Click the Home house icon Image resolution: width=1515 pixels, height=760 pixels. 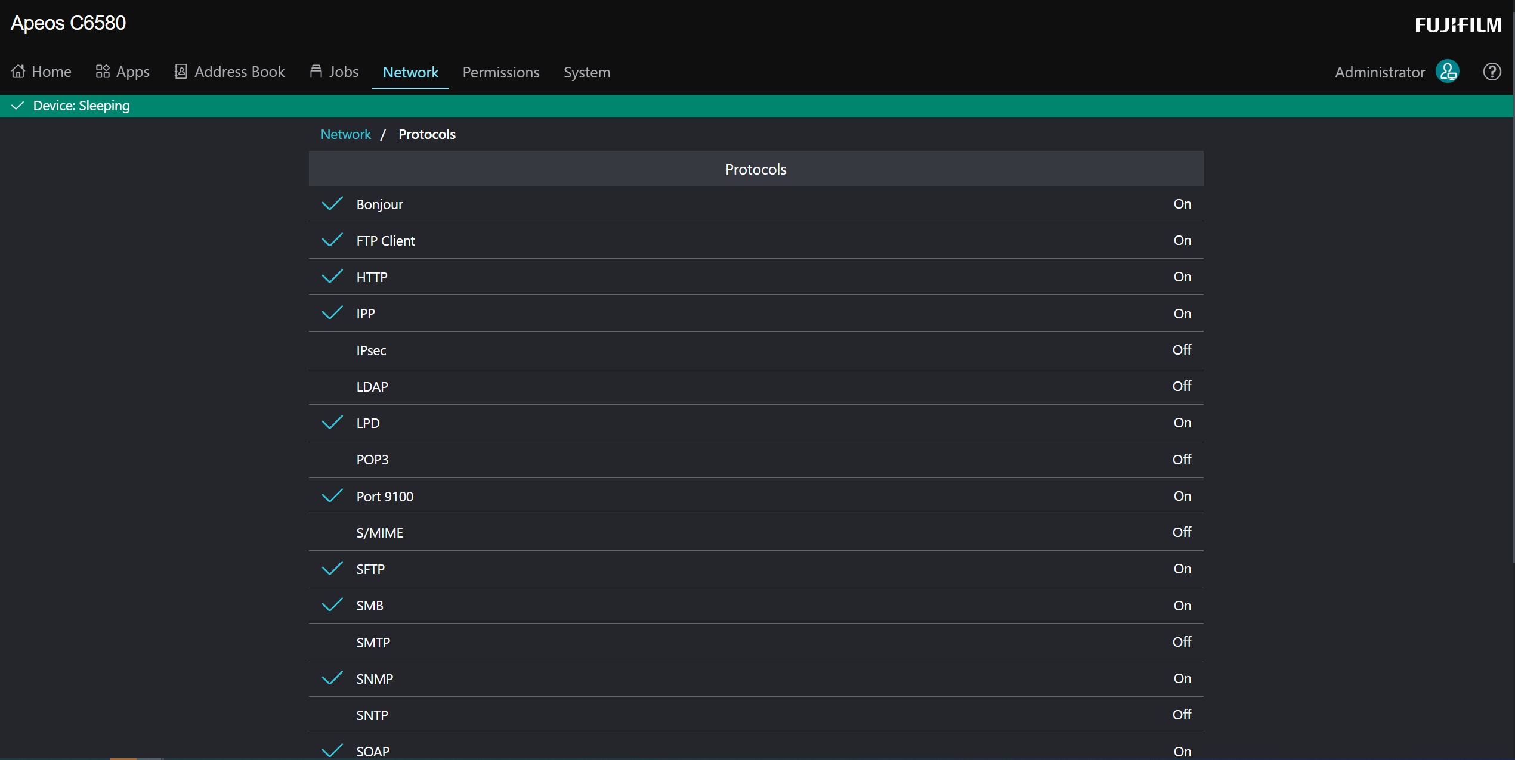[x=18, y=72]
